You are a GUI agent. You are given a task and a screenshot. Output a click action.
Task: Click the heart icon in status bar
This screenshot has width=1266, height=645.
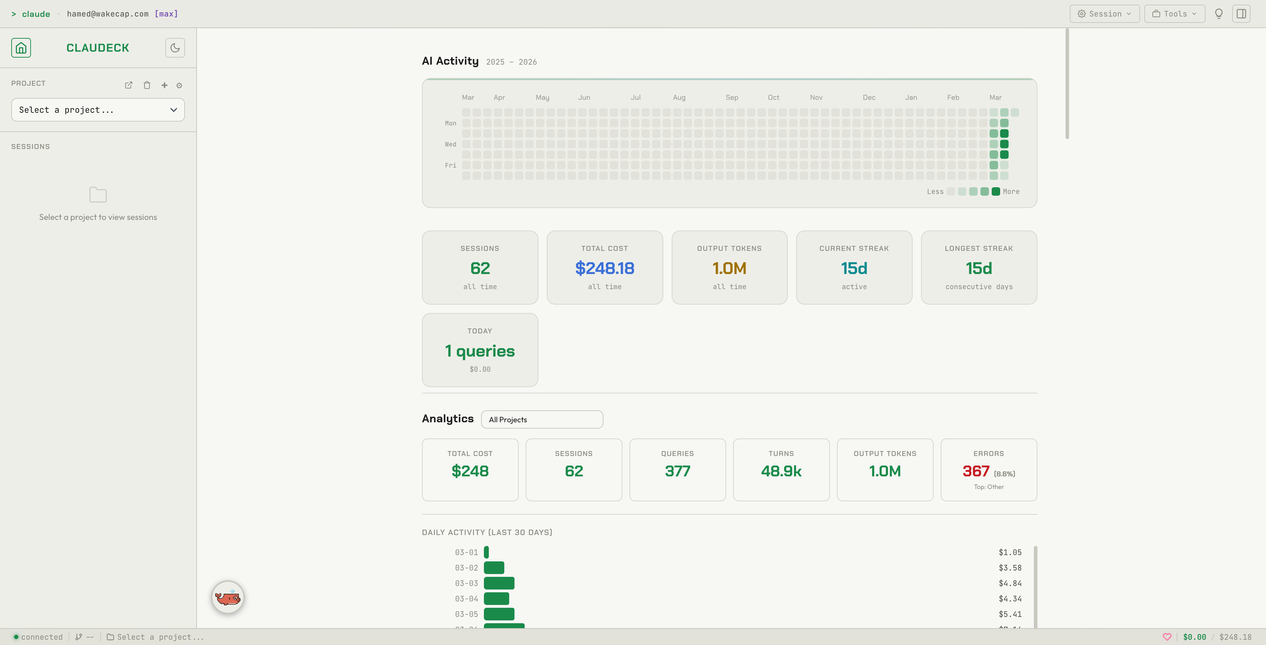coord(1166,637)
